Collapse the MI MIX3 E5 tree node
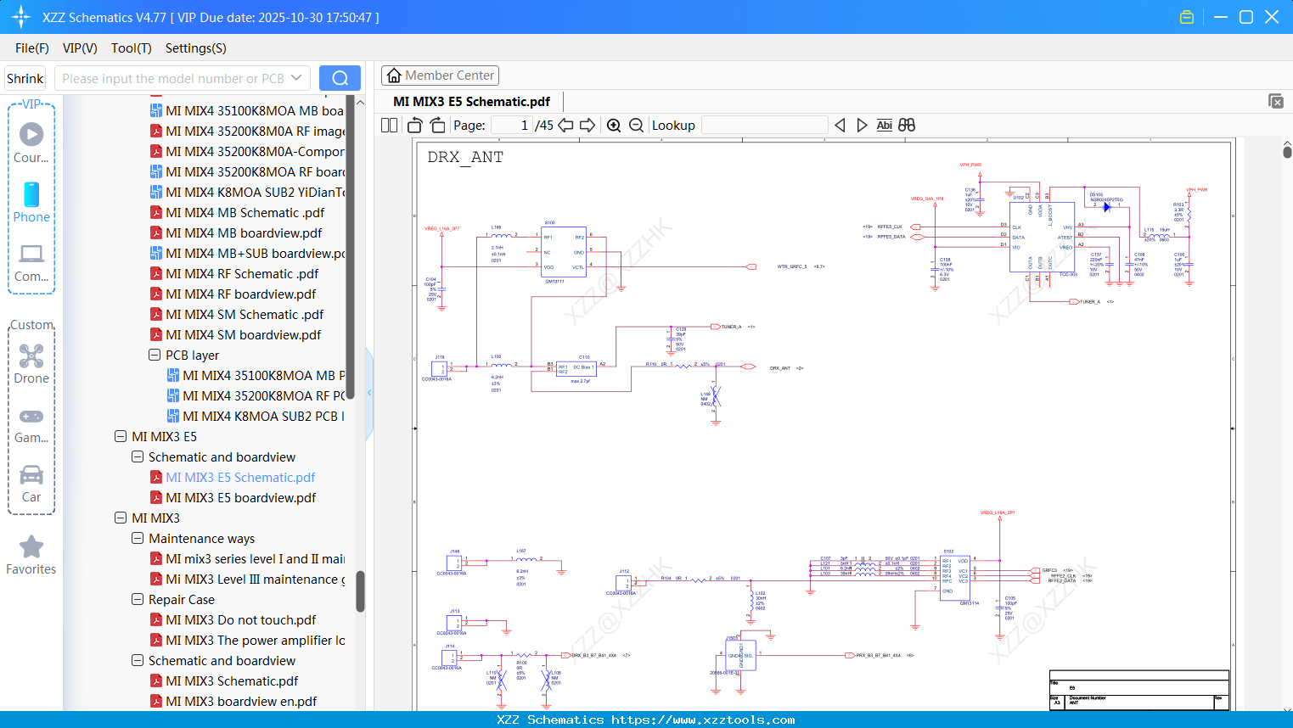The height and width of the screenshot is (728, 1293). coord(121,437)
